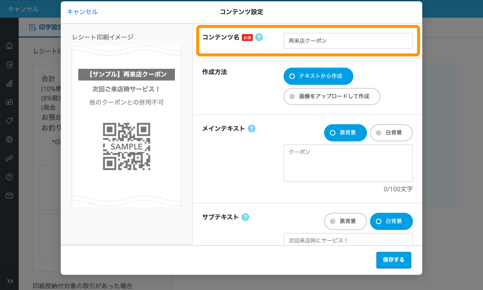Open the help question icon in sidebar
The width and height of the screenshot is (483, 290).
[x=9, y=177]
